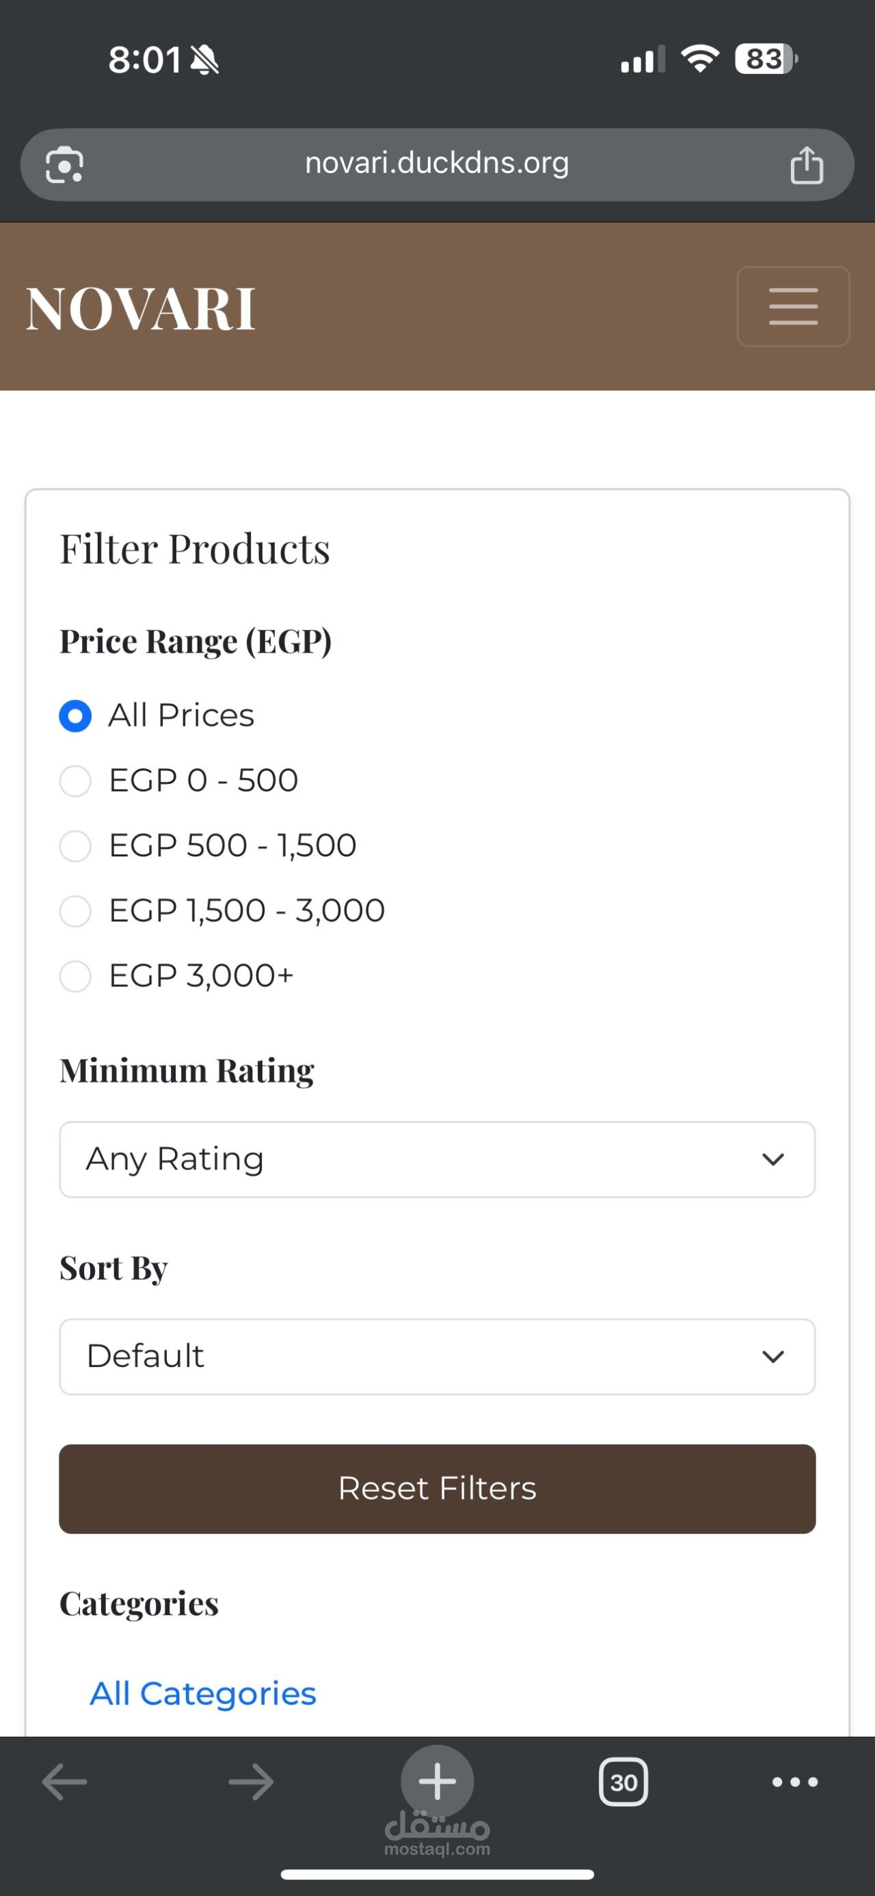Select EGP 0 - 500 price range
875x1896 pixels.
(75, 781)
